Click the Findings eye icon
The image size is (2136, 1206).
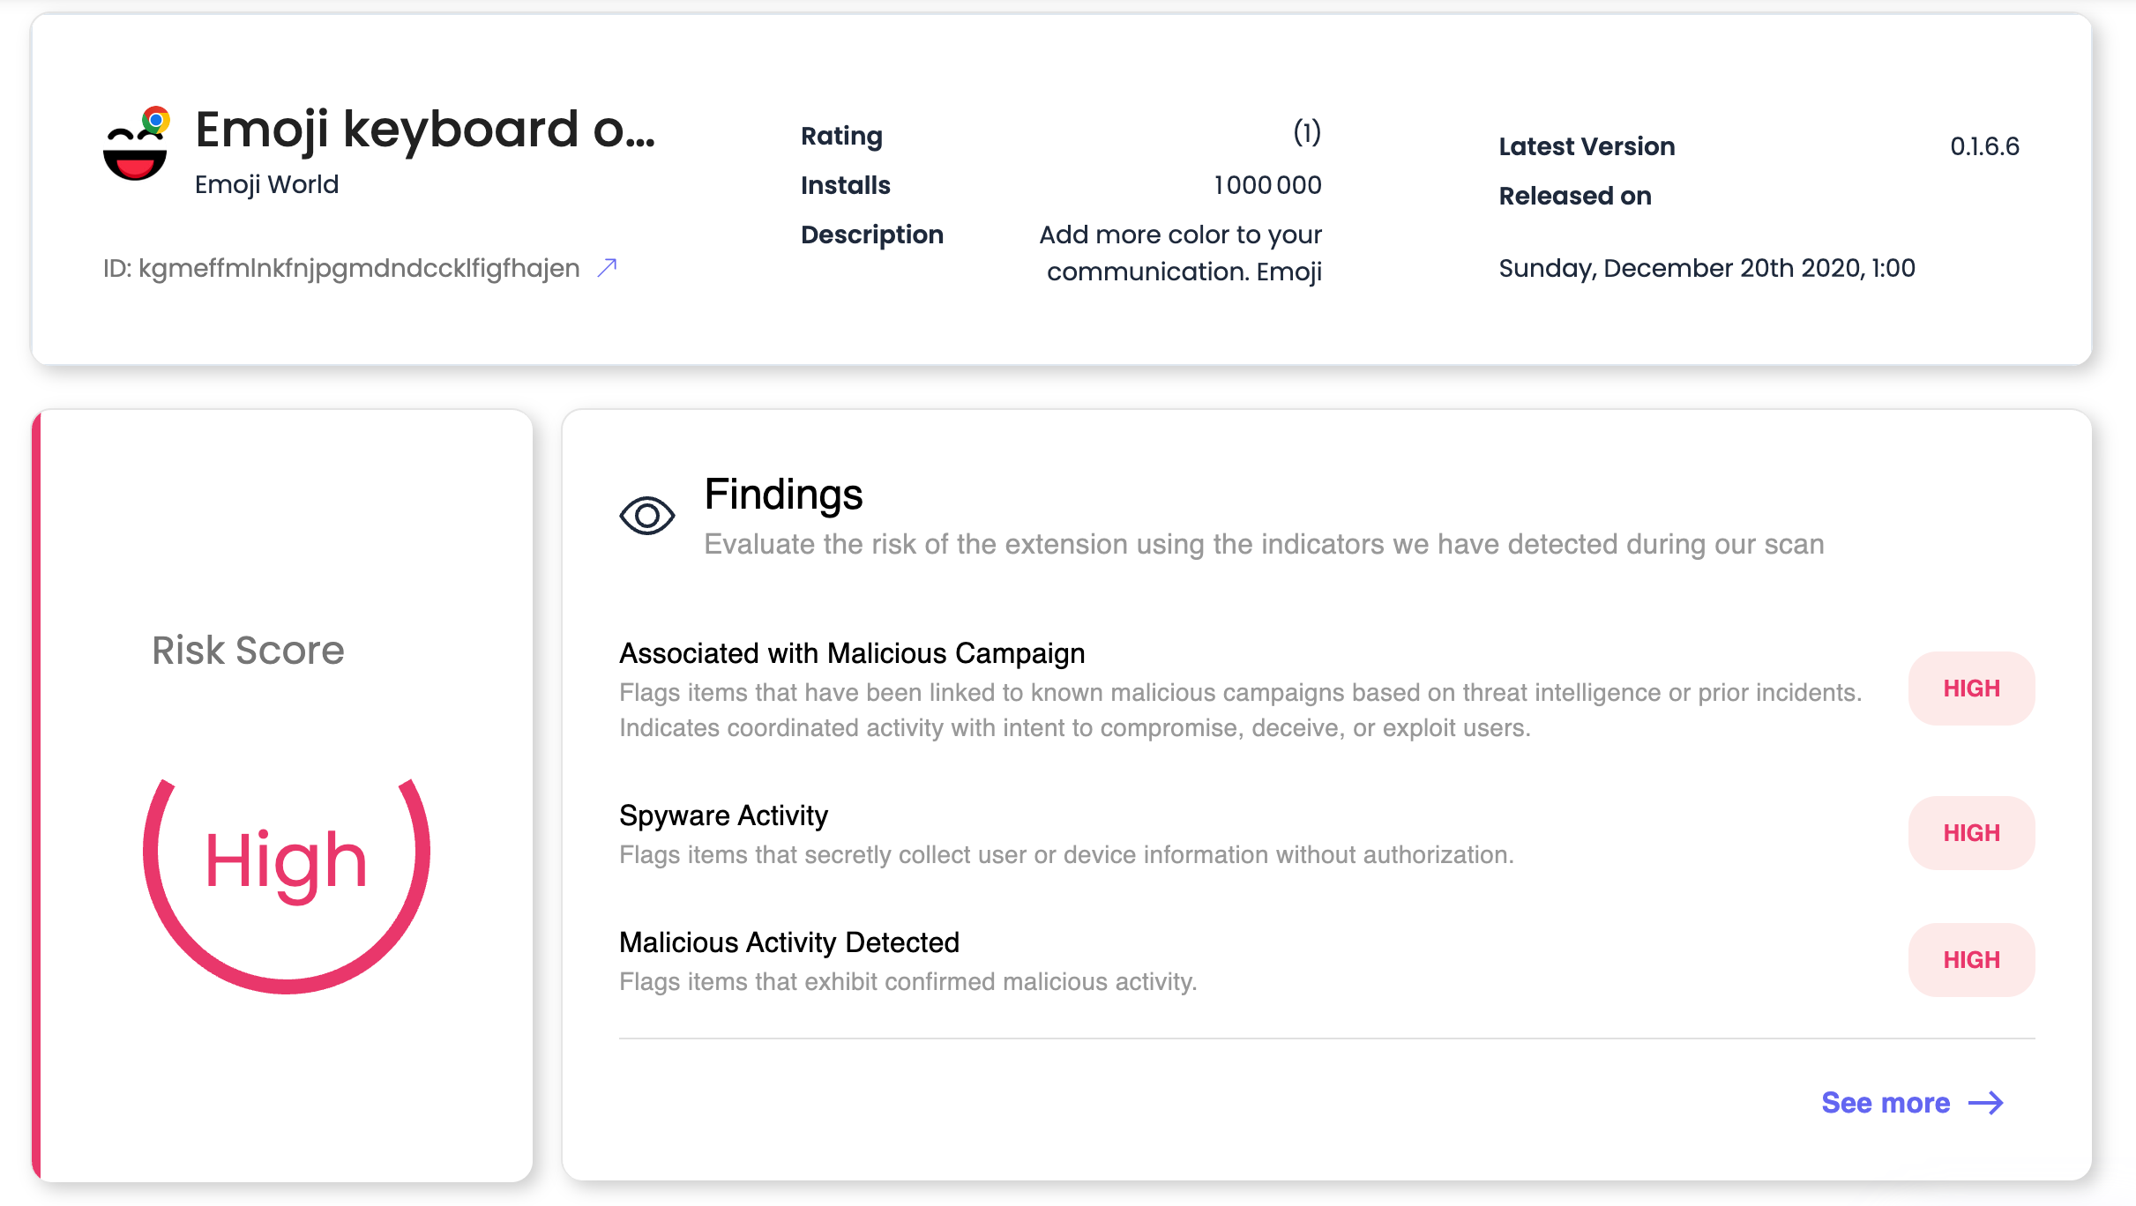(x=646, y=516)
